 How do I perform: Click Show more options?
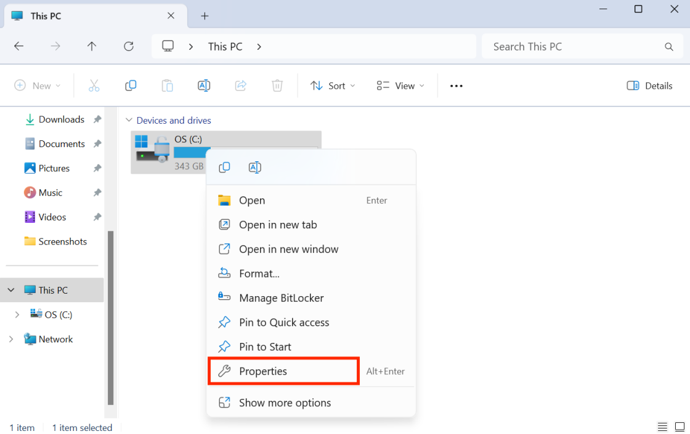[285, 403]
